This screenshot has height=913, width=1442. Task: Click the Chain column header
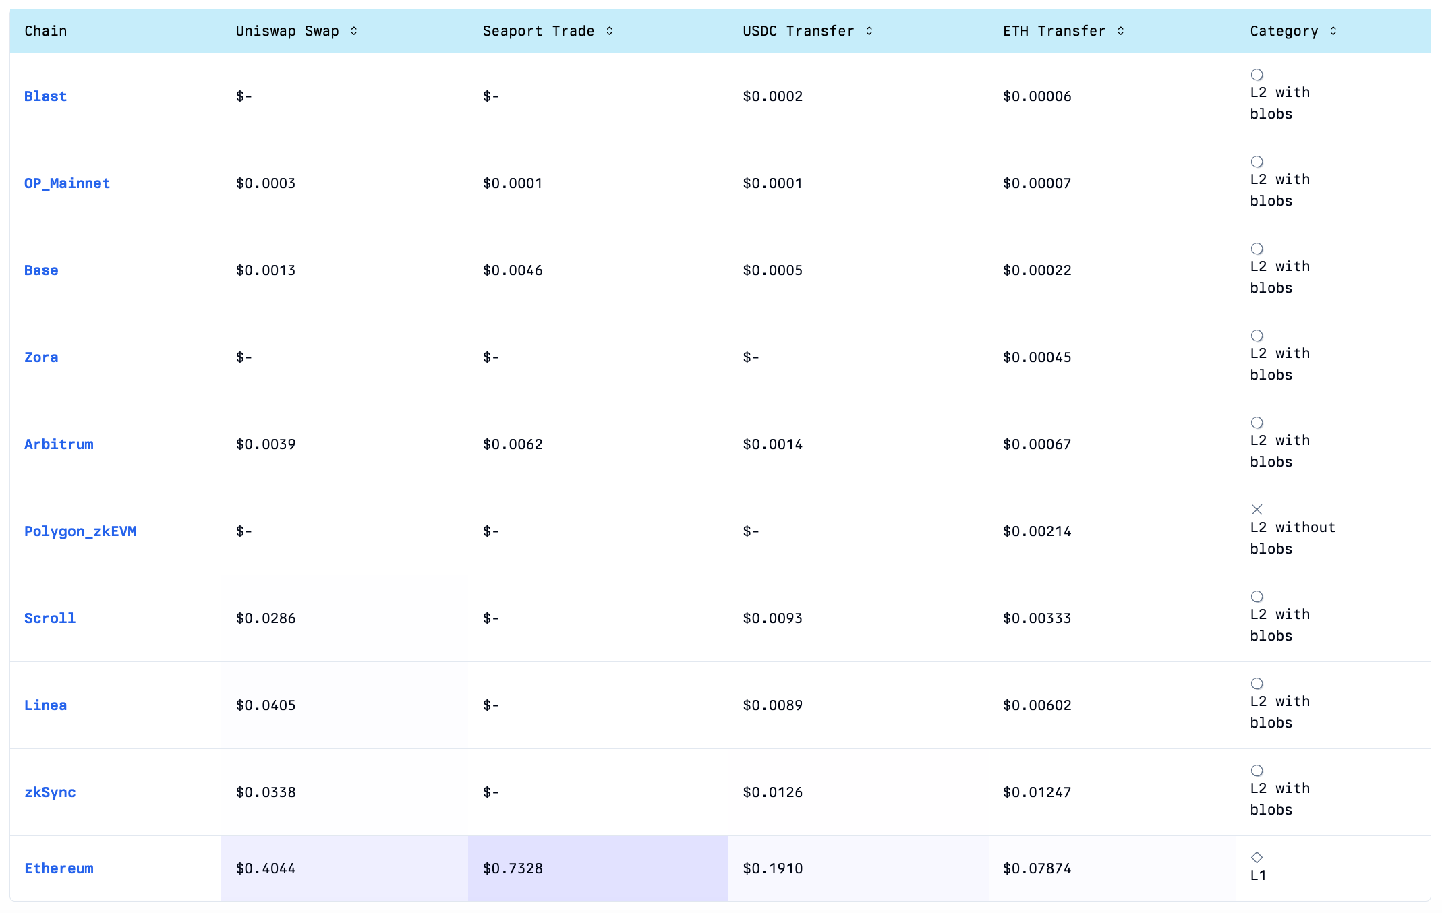pos(46,31)
